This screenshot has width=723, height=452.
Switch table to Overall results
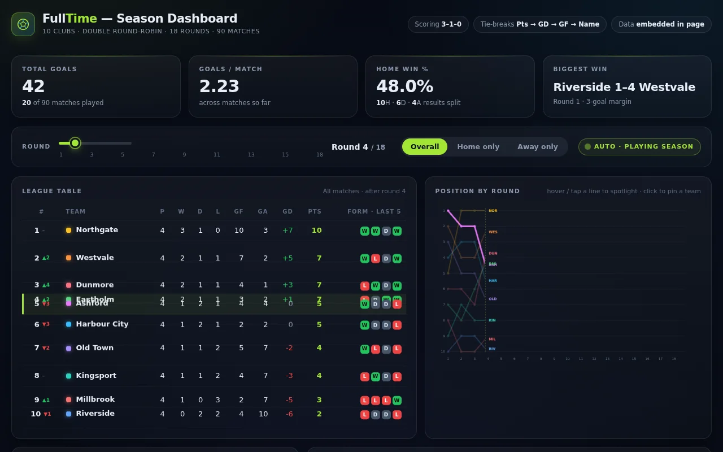pos(425,147)
